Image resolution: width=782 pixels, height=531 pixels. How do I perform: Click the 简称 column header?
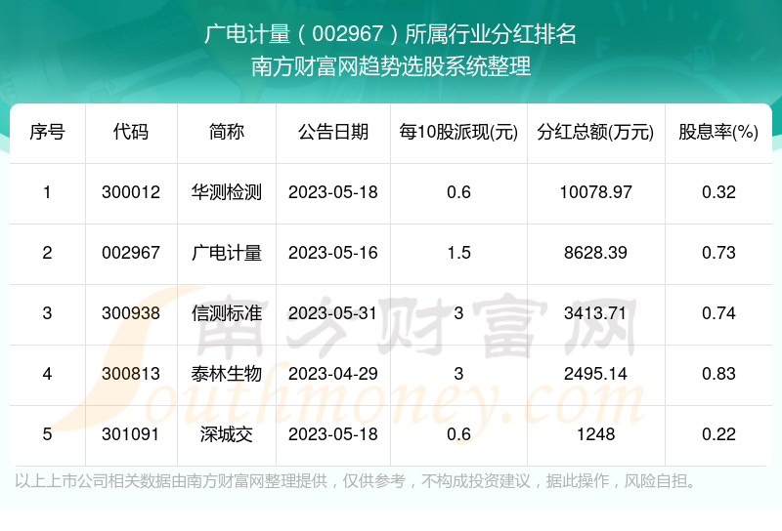point(227,132)
